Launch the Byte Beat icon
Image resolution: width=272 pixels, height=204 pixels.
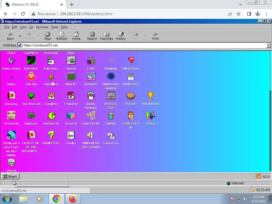coord(31,61)
